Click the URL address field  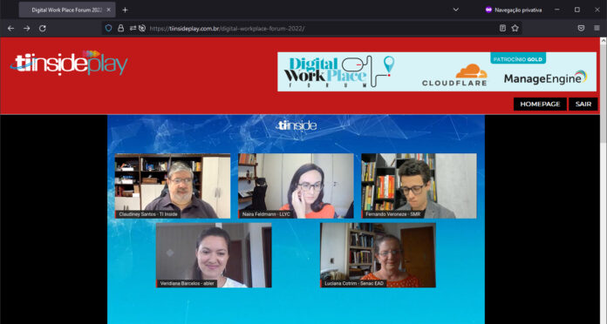pos(321,28)
